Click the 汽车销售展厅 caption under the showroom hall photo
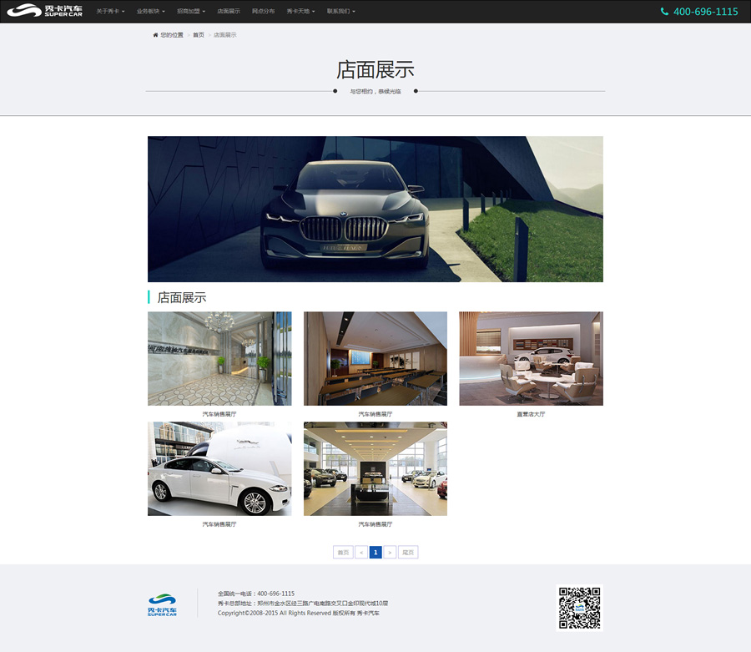The image size is (751, 652). point(375,524)
